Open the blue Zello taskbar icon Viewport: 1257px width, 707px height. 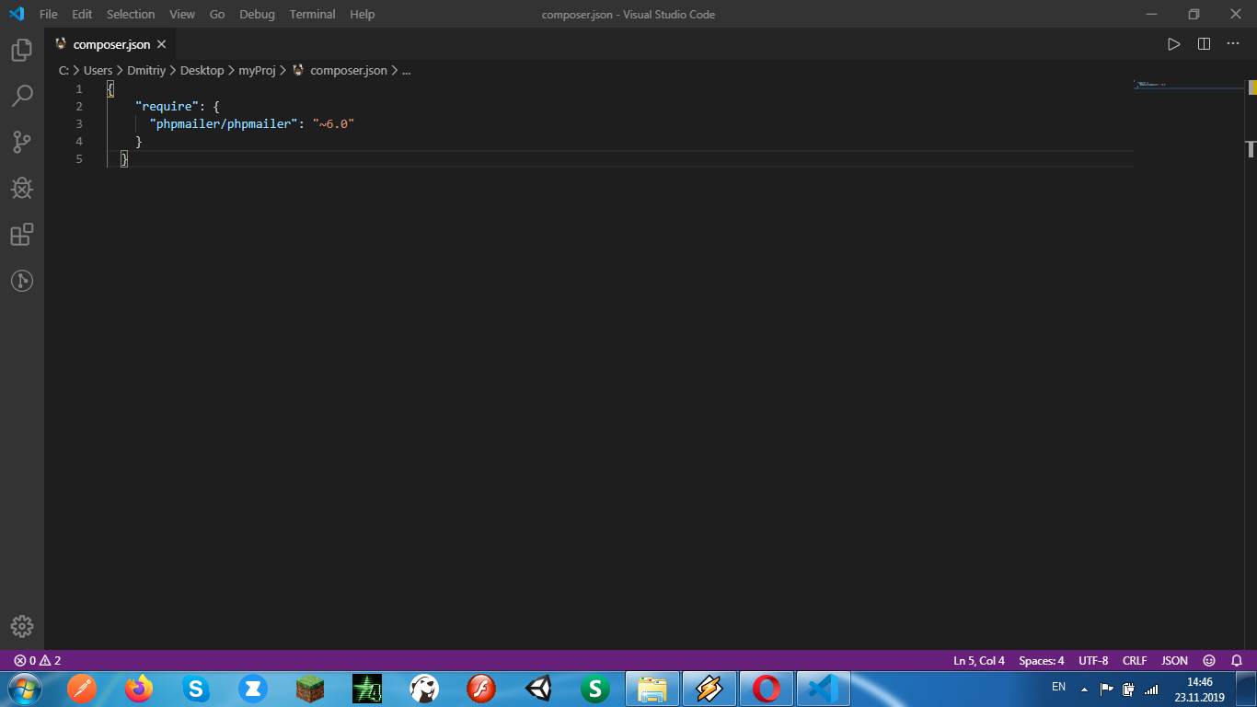[252, 688]
